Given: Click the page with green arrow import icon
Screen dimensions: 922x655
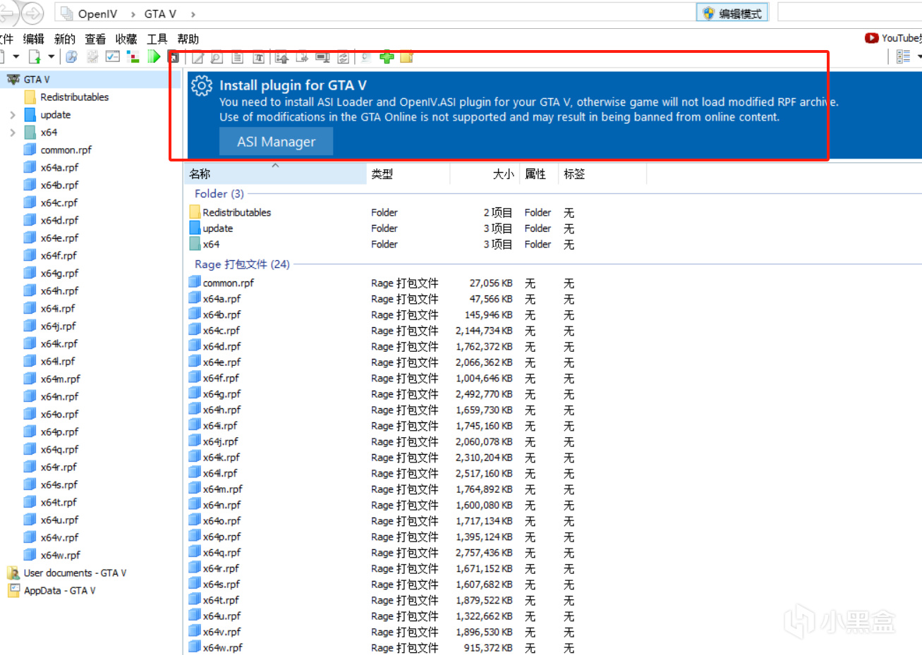Looking at the screenshot, I should coord(34,57).
